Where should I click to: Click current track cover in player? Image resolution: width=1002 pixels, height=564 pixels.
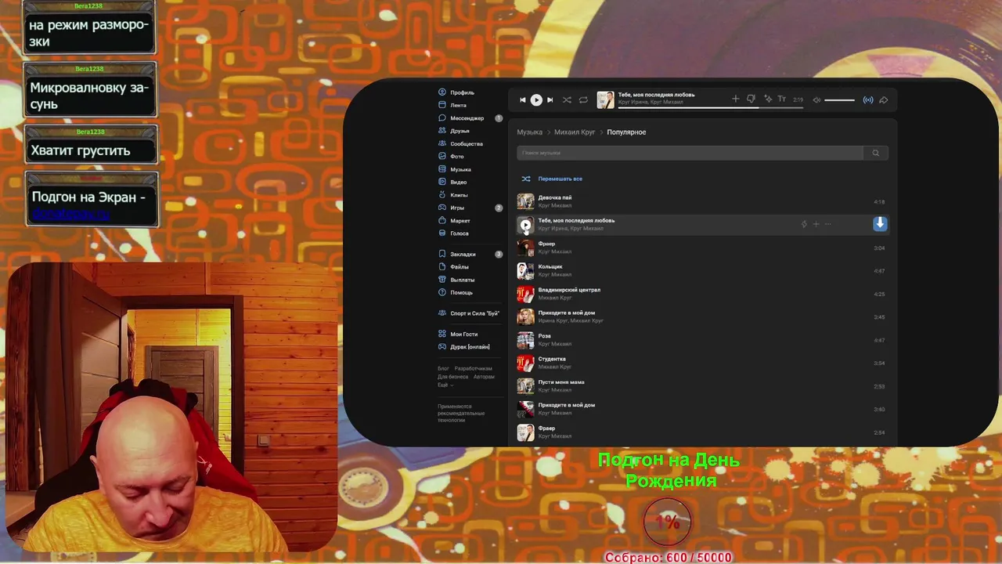click(x=606, y=99)
